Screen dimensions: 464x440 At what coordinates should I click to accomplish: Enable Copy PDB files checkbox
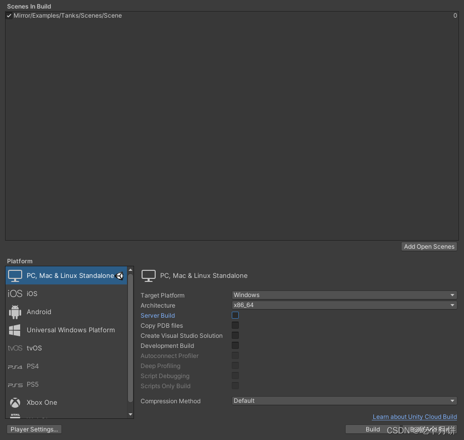(235, 325)
